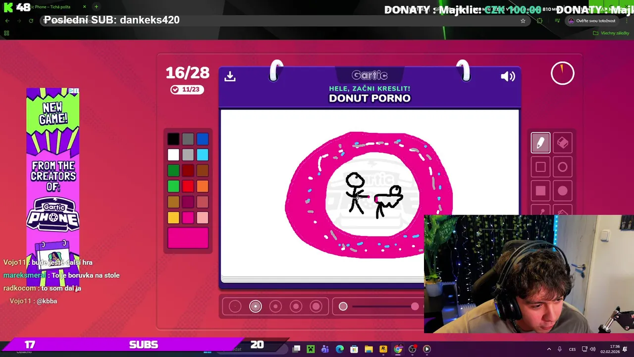
Task: Pick the orange color swatch
Action: click(x=202, y=186)
